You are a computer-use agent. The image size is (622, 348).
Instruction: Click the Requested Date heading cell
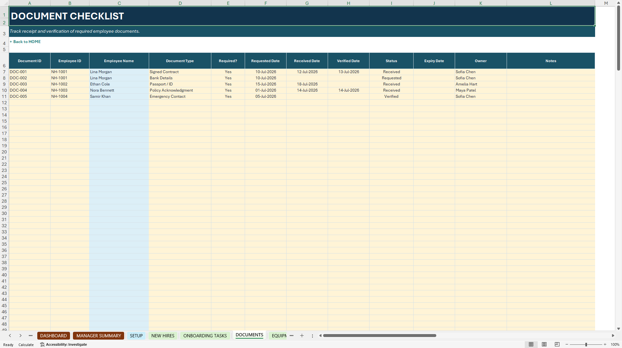(x=265, y=61)
